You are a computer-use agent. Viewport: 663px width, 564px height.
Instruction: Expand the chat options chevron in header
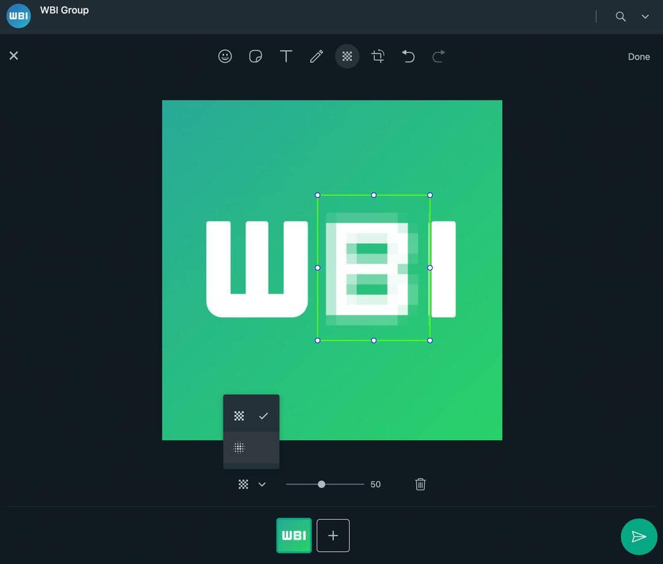(644, 17)
